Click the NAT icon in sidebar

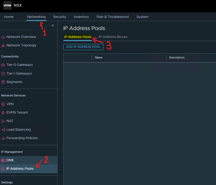3,121
